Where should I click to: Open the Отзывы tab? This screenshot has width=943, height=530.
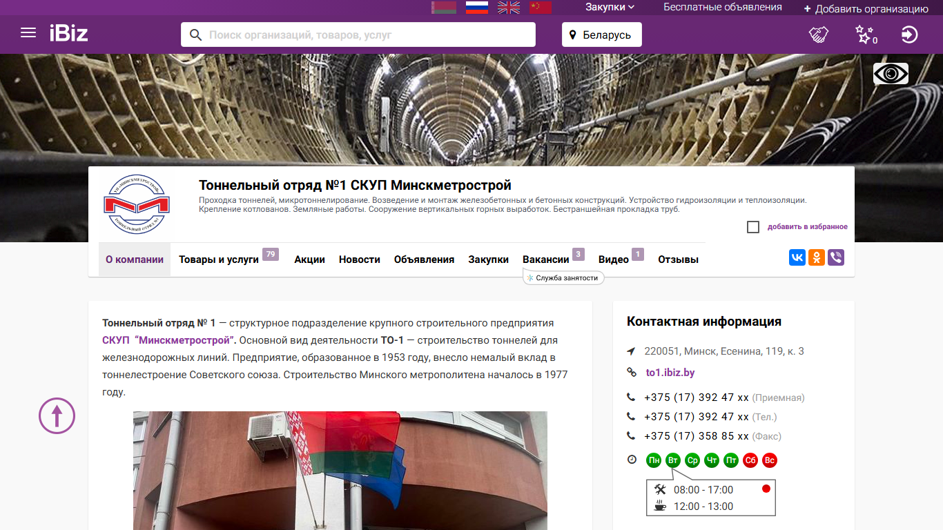tap(678, 259)
